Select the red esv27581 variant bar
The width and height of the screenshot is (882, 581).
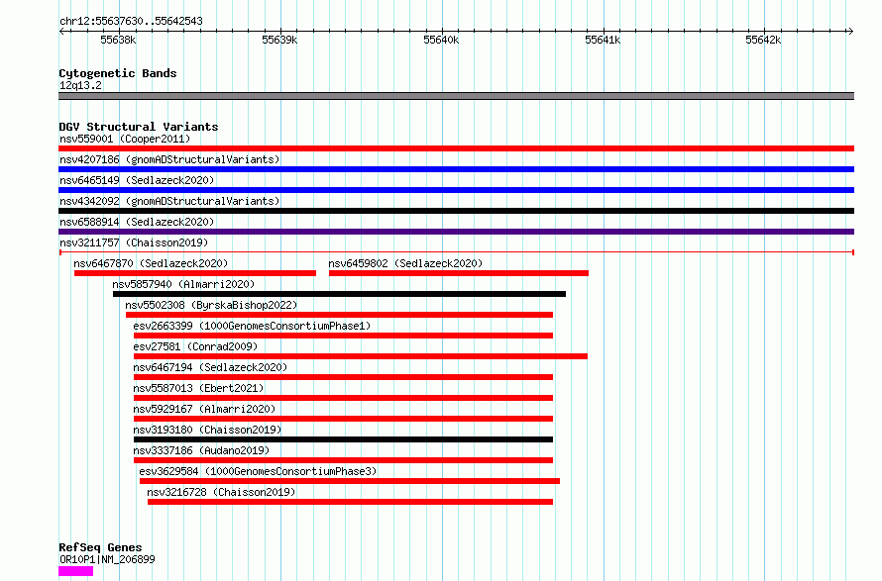[361, 356]
